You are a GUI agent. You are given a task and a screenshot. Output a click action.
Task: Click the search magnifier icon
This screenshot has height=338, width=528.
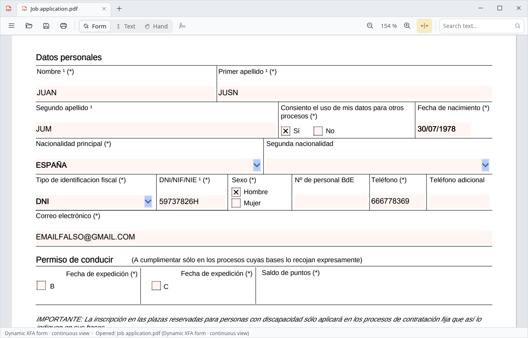coord(518,26)
